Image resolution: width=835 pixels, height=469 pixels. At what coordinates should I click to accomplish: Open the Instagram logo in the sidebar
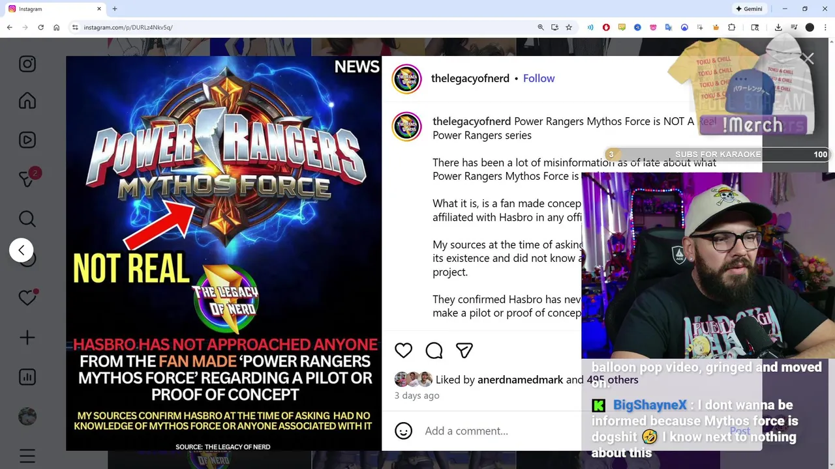27,64
